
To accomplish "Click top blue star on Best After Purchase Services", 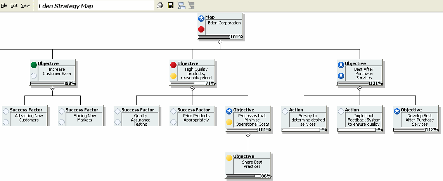I will point(341,65).
